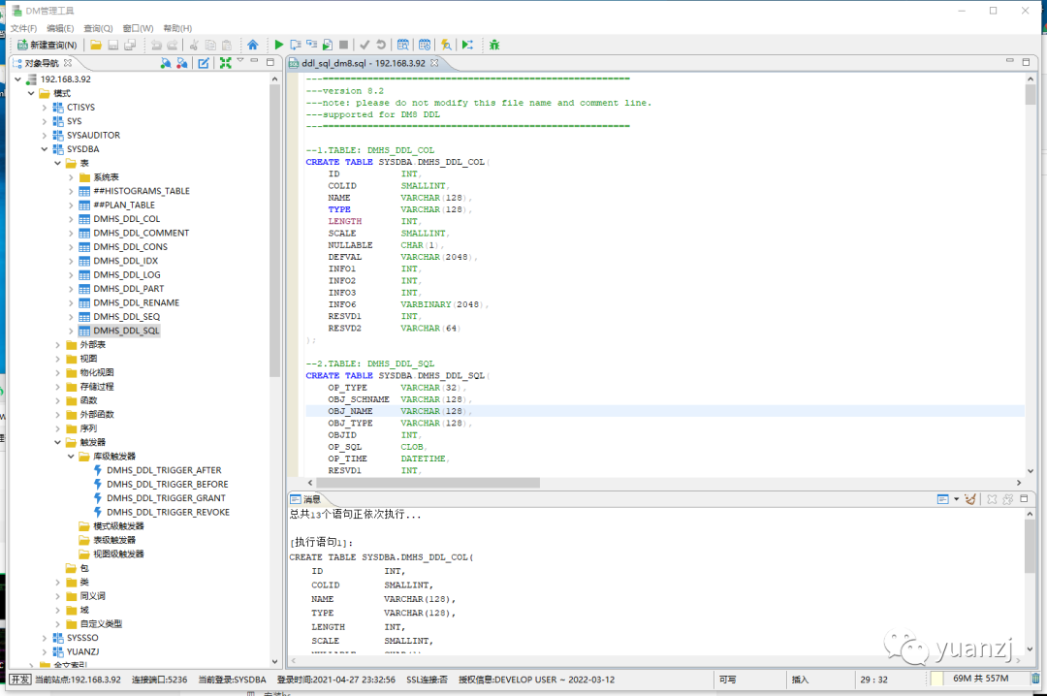
Task: Click the red disconnect icon in object navigator
Action: [x=181, y=63]
